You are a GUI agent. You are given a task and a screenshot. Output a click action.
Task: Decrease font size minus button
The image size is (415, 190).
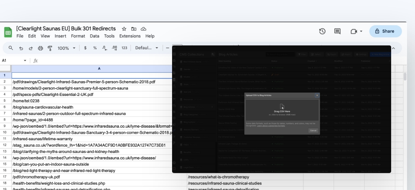[x=167, y=48]
